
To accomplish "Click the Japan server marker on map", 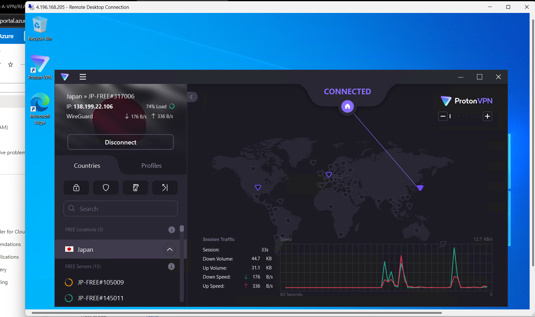I will (x=420, y=188).
